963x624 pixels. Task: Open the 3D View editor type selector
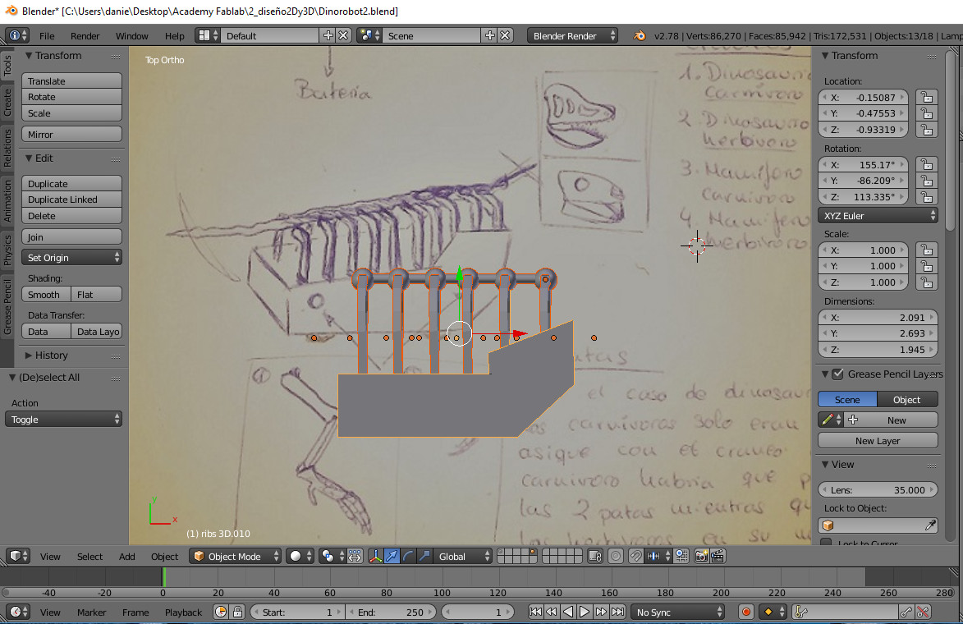(17, 556)
